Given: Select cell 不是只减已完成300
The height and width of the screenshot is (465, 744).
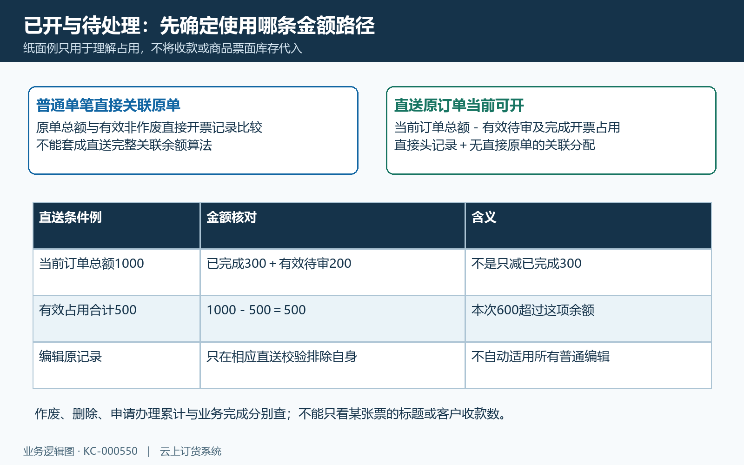Looking at the screenshot, I should click(x=588, y=272).
